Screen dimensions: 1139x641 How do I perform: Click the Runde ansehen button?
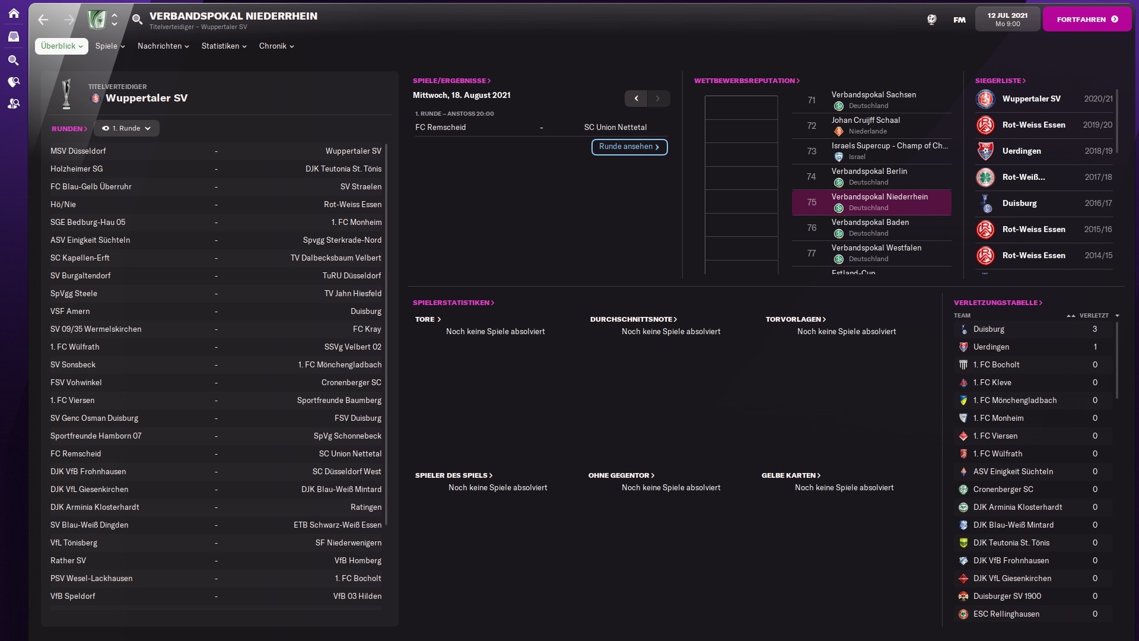(x=629, y=147)
